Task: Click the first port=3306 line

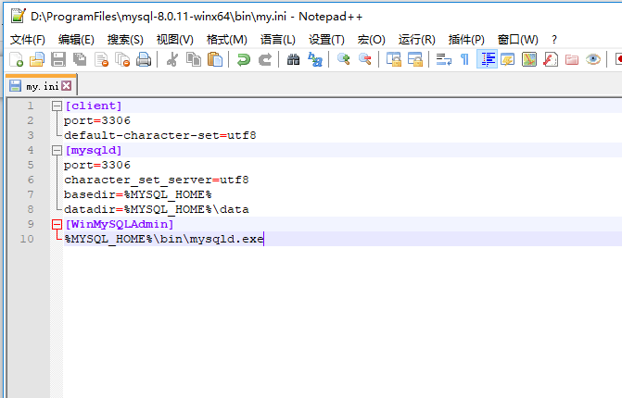Action: [97, 120]
